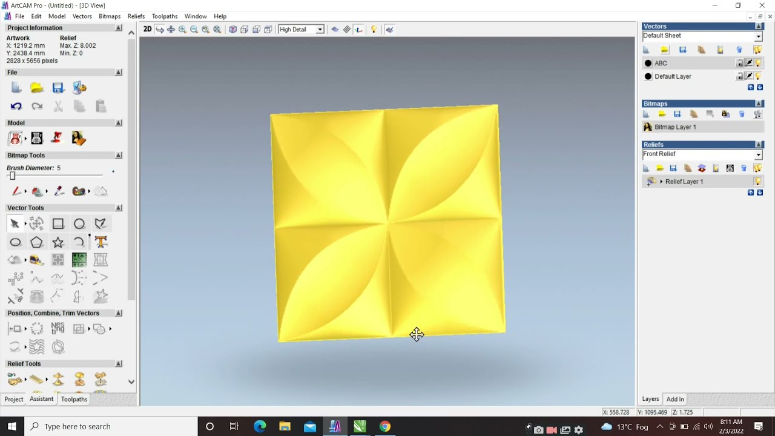Click the New Model icon in File section
Viewport: 775px width, 436px height.
coord(16,88)
